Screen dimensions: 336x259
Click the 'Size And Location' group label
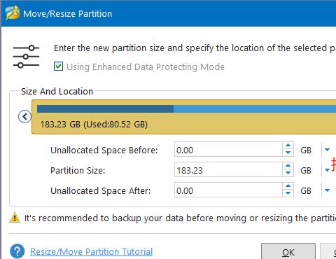57,91
